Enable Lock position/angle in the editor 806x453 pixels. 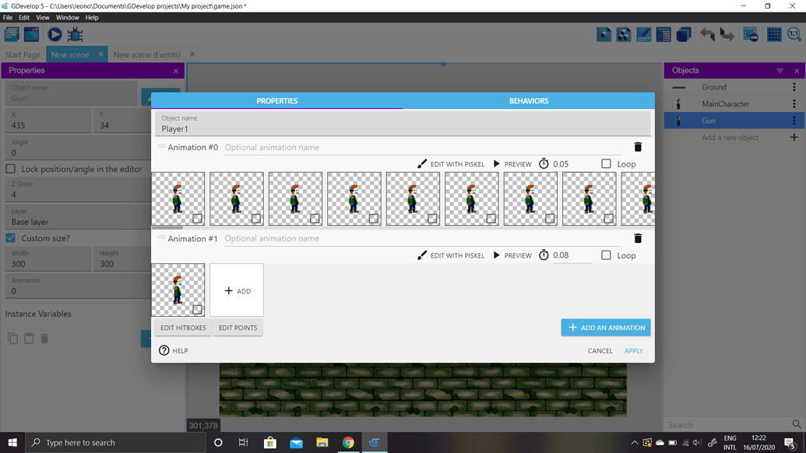coord(9,168)
